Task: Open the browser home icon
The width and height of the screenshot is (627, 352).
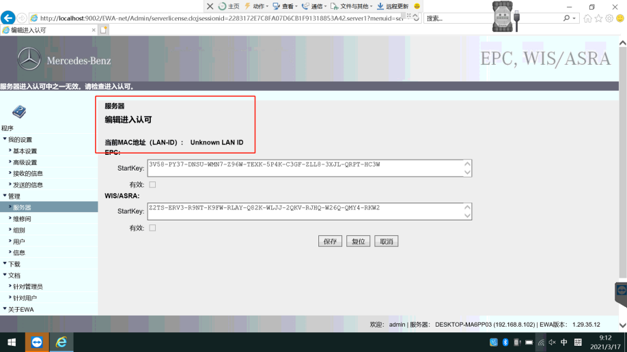Action: (x=587, y=18)
